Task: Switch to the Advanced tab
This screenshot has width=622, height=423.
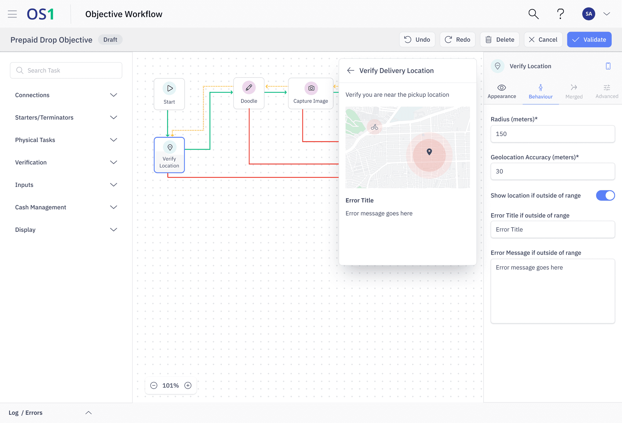Action: (607, 91)
